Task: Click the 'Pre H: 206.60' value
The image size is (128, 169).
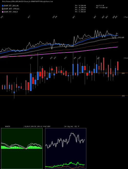Action: (80, 8)
